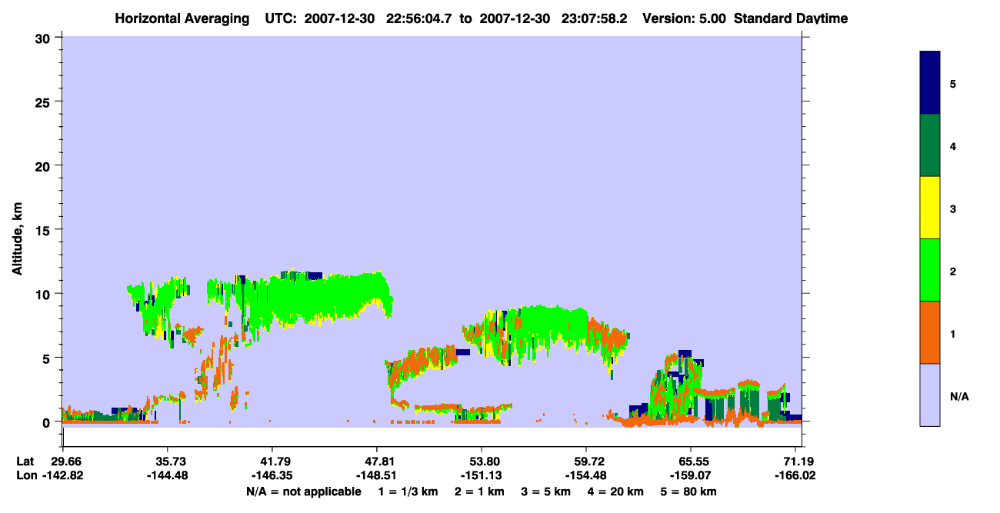Click the dark green colorbar segment labeled 4
Image resolution: width=1000 pixels, height=513 pixels.
click(x=930, y=145)
